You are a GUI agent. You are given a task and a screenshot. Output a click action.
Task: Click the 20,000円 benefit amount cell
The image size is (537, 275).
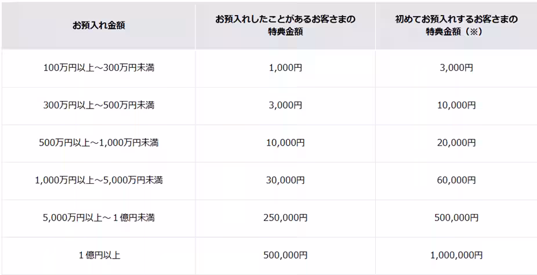coord(456,143)
